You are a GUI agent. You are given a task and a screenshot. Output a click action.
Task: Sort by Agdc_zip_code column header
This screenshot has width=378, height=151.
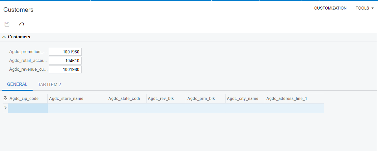coord(28,99)
